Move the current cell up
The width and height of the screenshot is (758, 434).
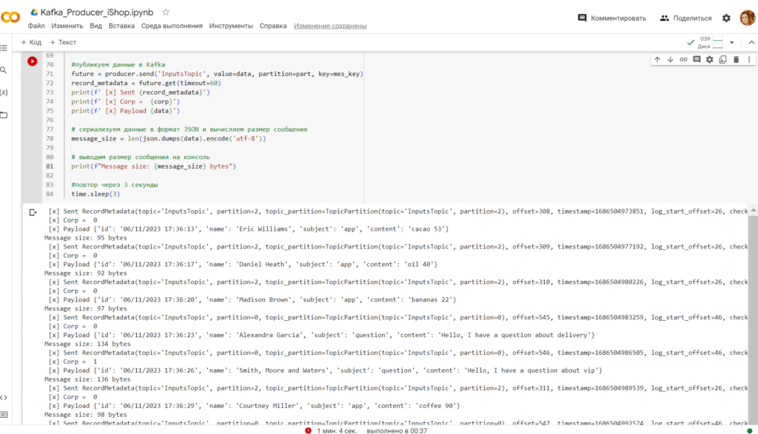(657, 60)
